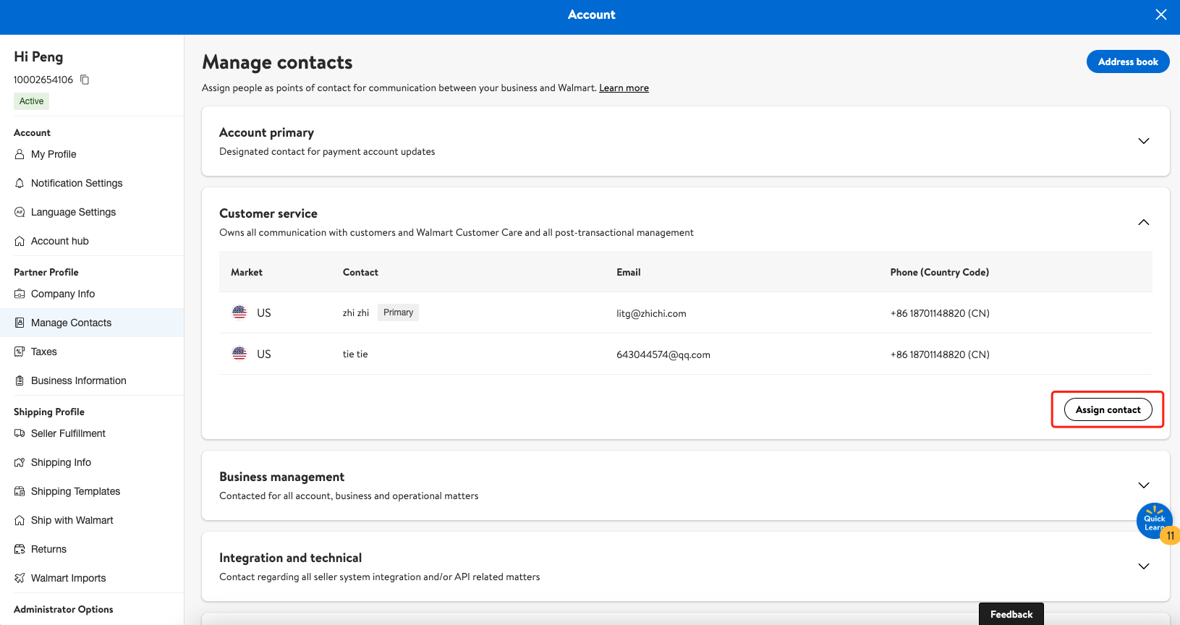1180x625 pixels.
Task: Click the Business Information clipboard icon
Action: coord(20,380)
